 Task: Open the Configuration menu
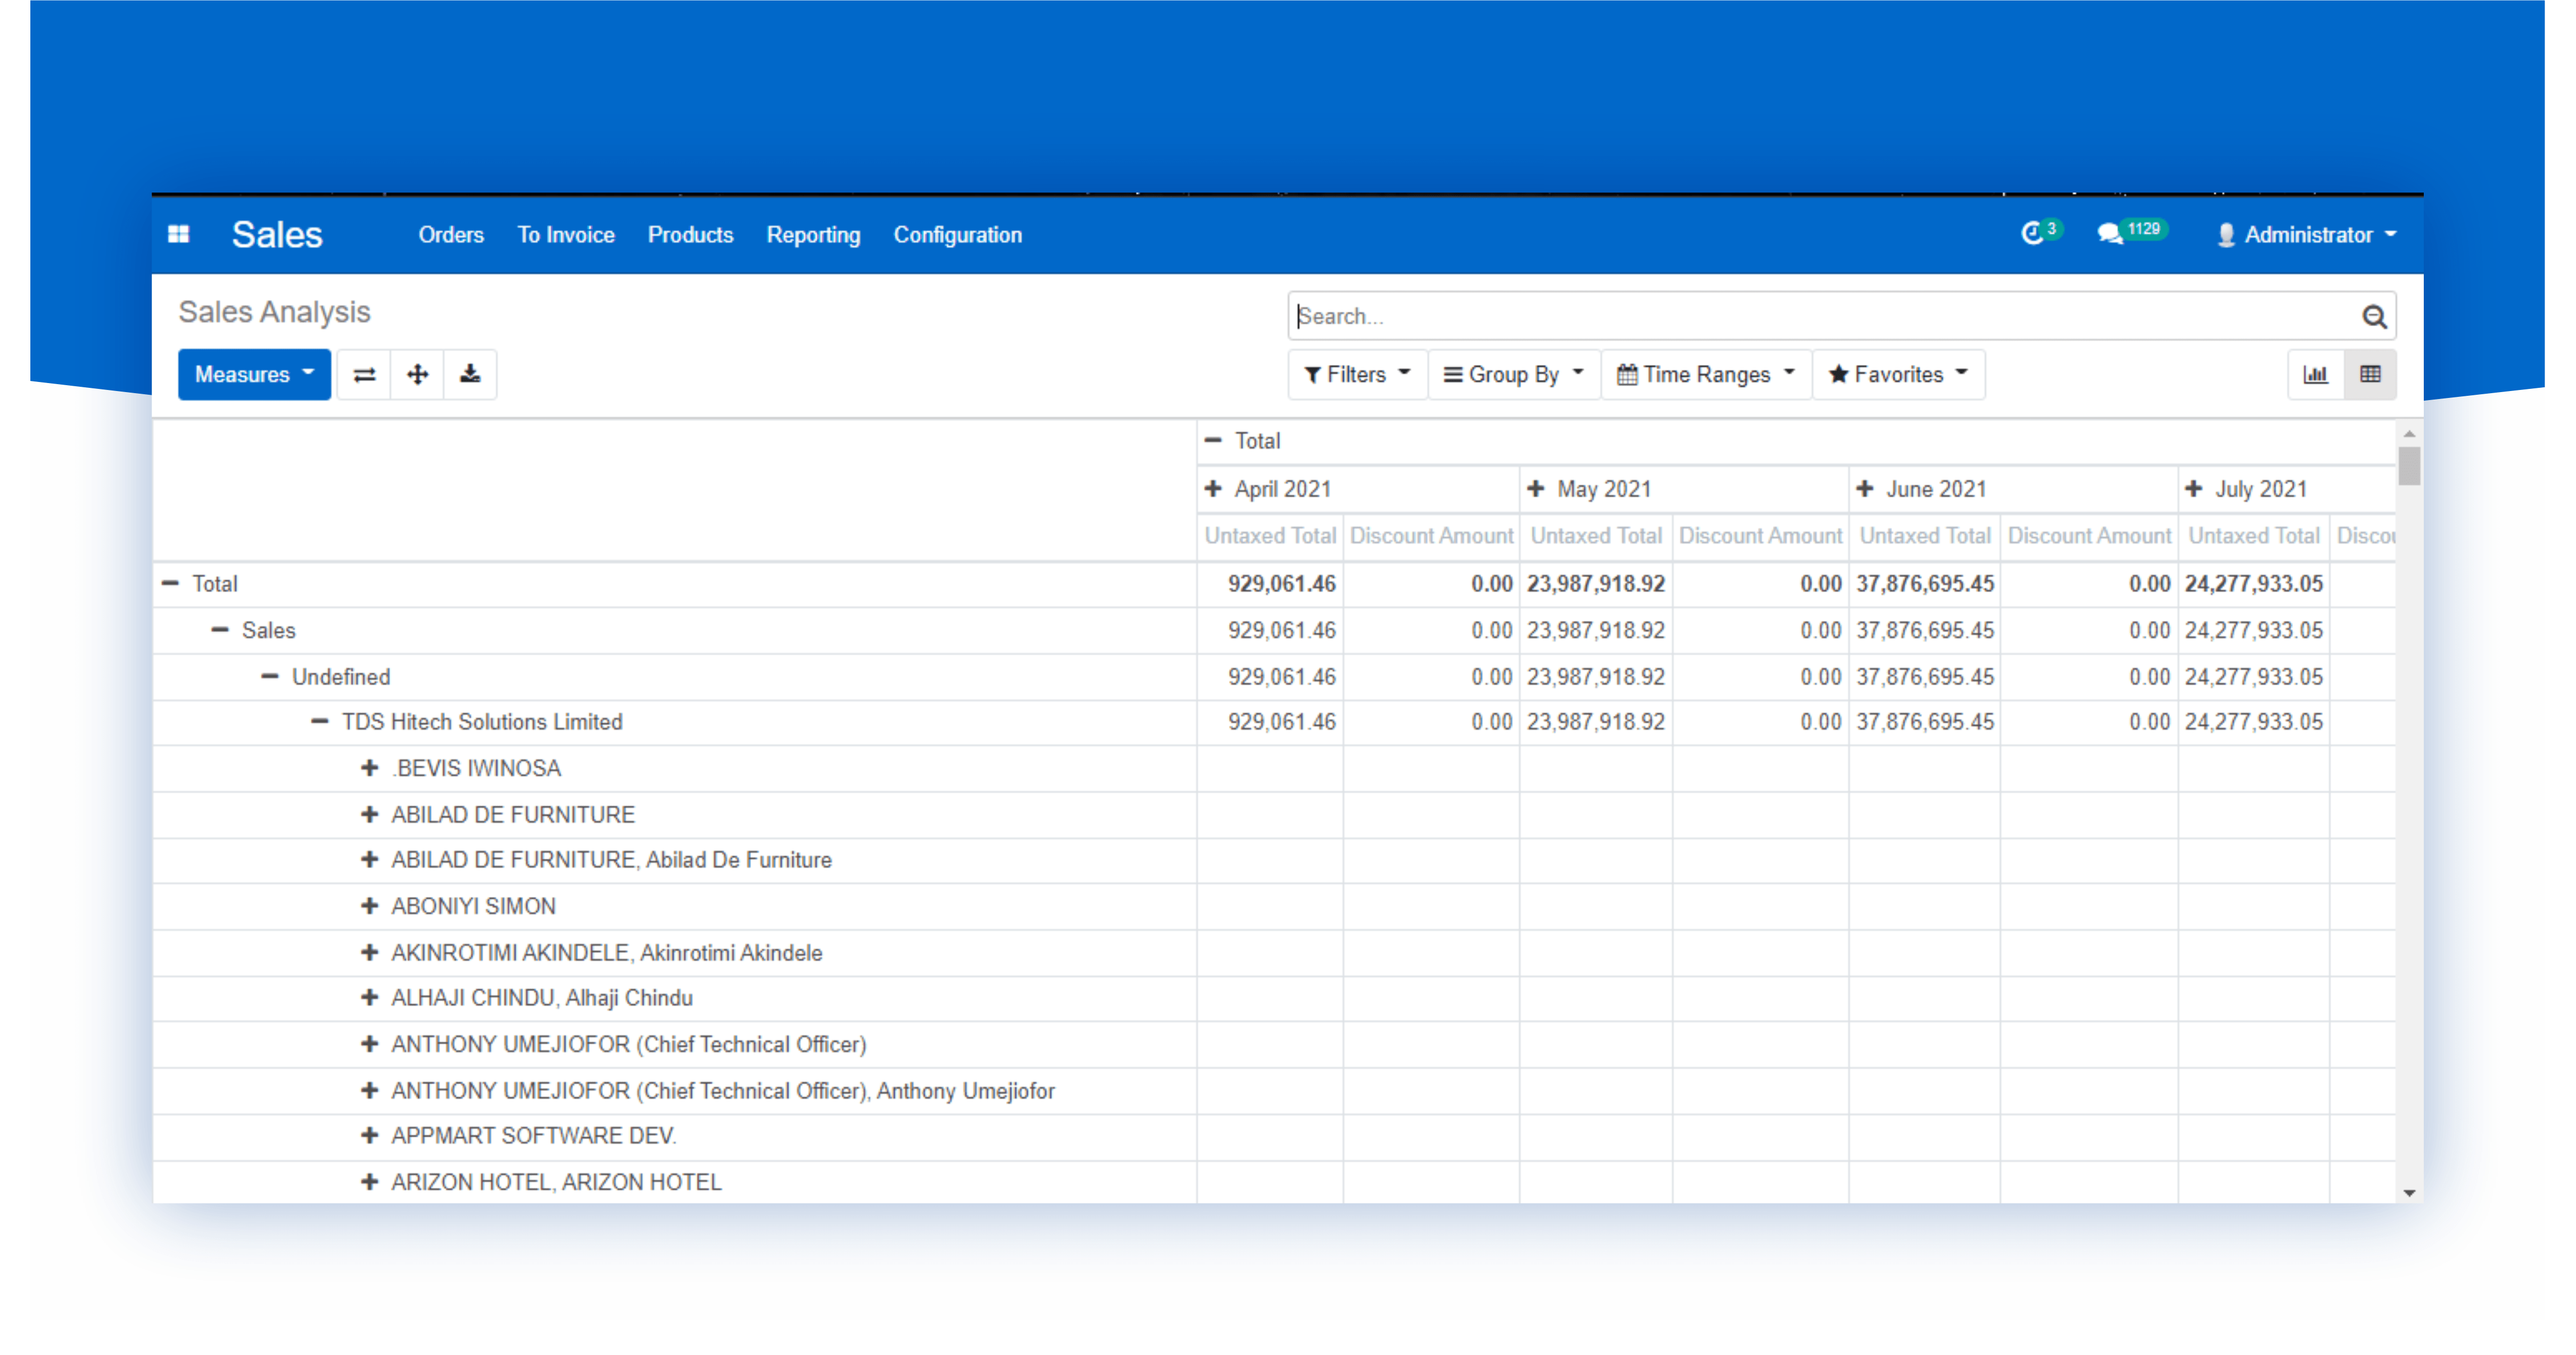tap(958, 235)
